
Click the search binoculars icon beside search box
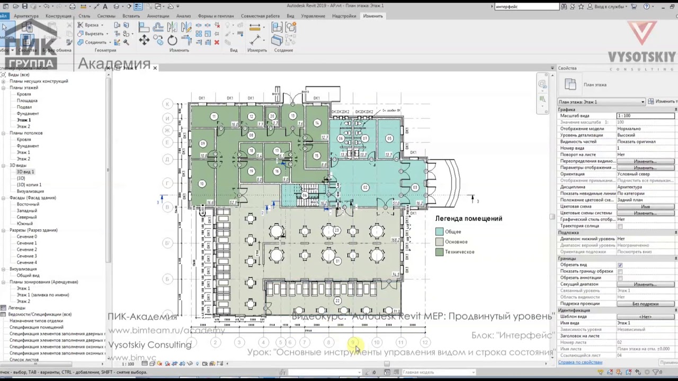coord(565,6)
